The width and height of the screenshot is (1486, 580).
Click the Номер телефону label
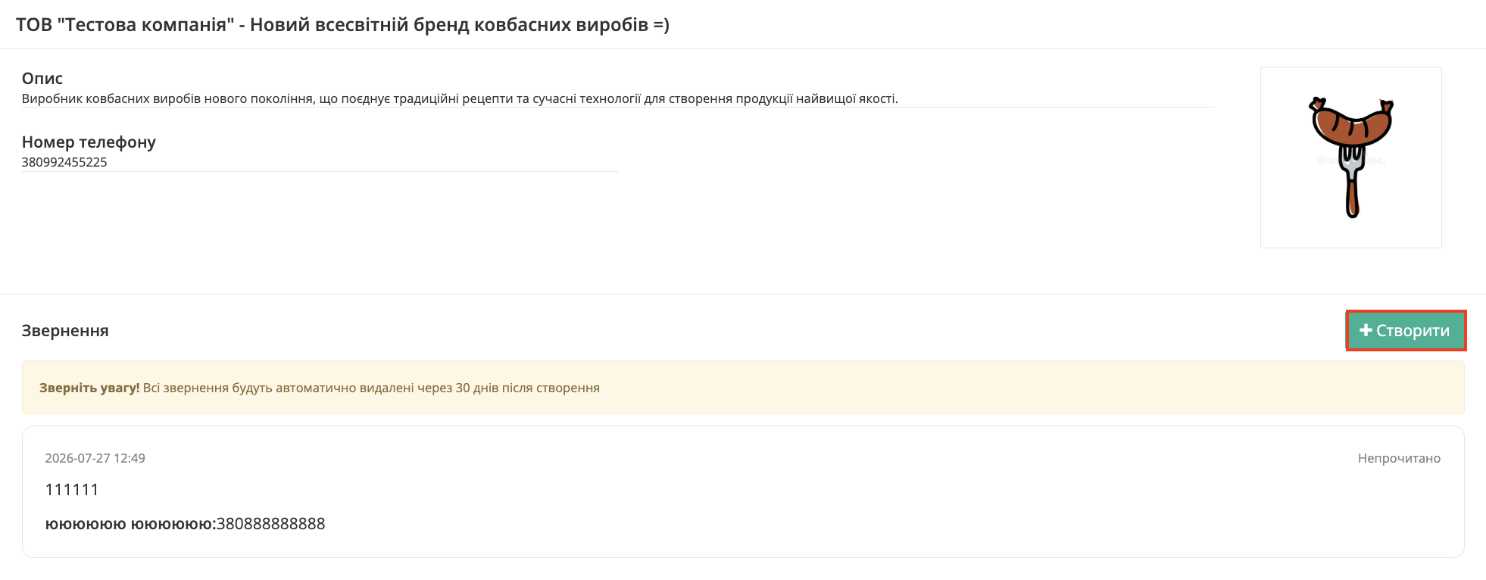click(x=89, y=142)
